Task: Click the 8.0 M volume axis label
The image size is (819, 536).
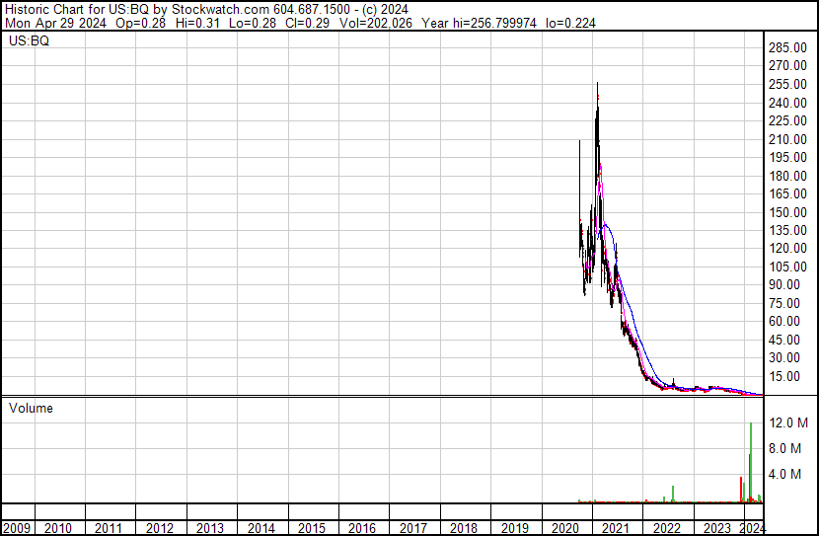Action: coord(785,448)
